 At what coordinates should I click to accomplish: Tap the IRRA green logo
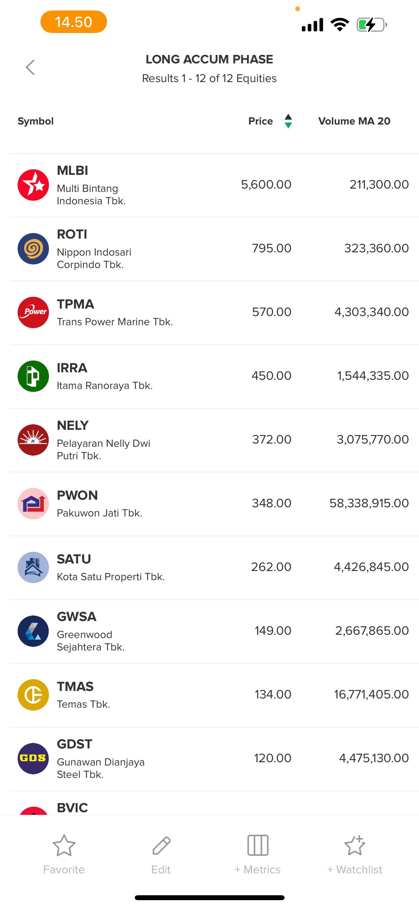tap(33, 376)
